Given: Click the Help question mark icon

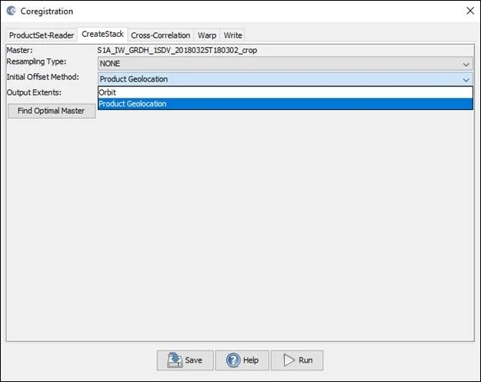Looking at the screenshot, I should click(232, 360).
